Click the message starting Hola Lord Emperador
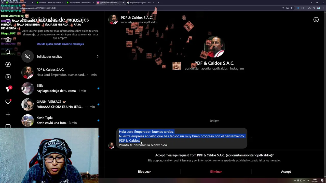 [182, 138]
